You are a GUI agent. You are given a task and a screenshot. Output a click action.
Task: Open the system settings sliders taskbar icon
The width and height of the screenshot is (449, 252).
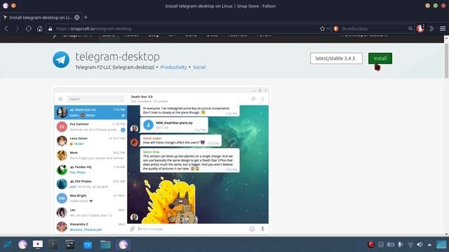(x=69, y=244)
